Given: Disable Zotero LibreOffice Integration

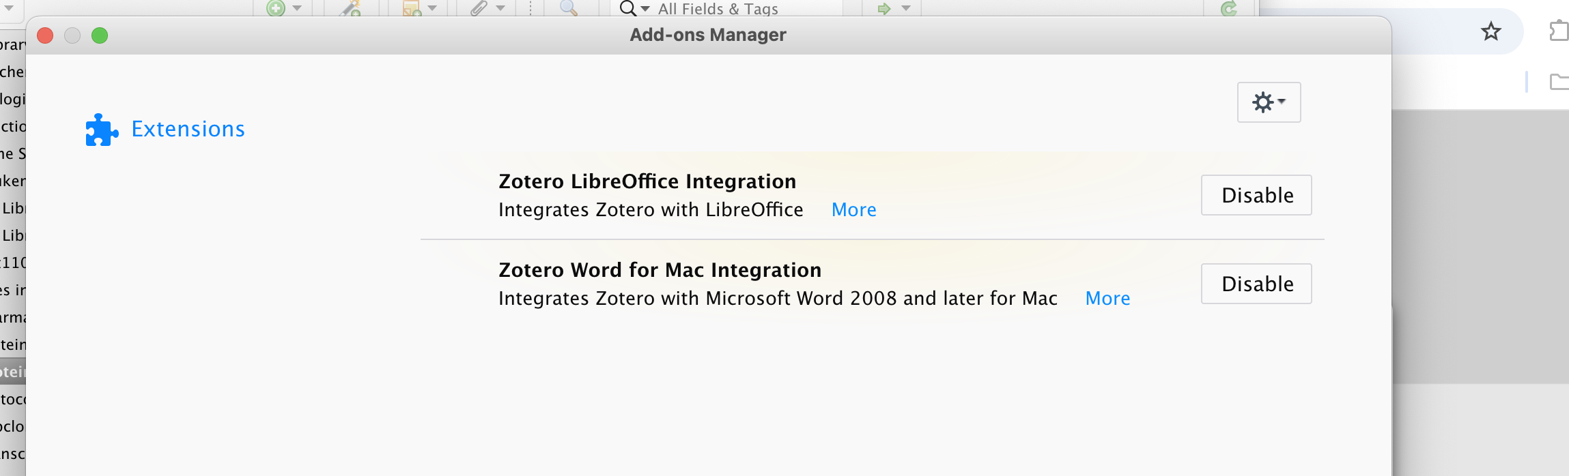Looking at the screenshot, I should pos(1256,195).
